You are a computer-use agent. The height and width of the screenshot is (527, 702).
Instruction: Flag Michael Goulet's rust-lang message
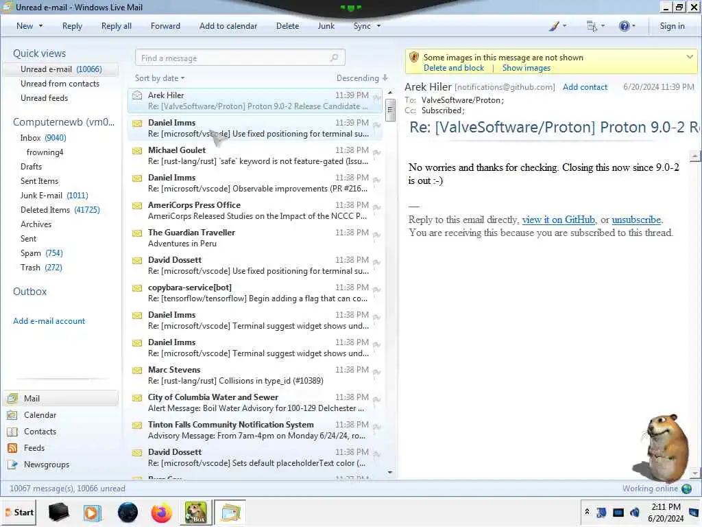point(376,152)
